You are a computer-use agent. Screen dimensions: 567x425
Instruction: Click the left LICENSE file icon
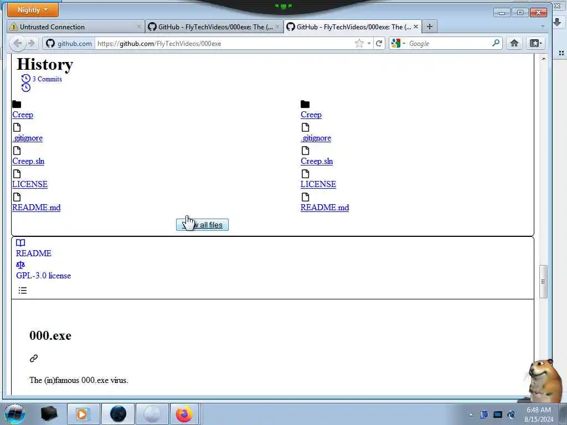17,174
